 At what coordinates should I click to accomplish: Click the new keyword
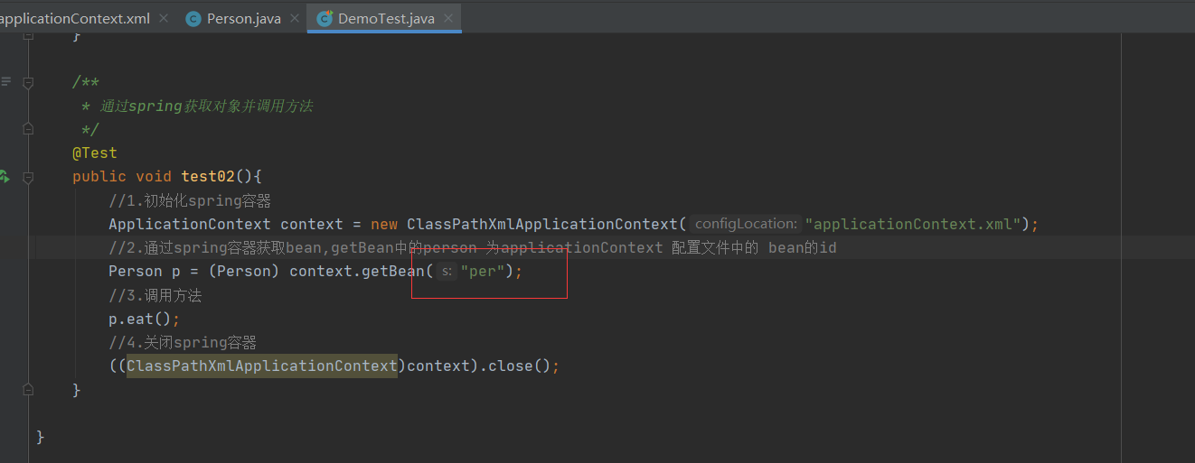click(x=384, y=224)
